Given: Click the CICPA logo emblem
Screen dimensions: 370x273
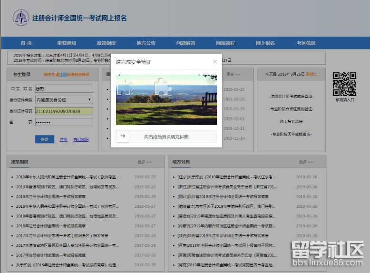Looking at the screenshot, I should coord(20,18).
